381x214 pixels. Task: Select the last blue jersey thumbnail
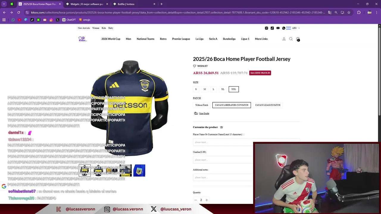coord(139,171)
